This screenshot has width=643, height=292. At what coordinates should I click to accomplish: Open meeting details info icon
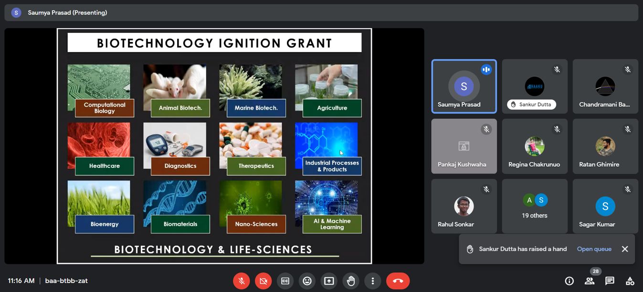(569, 281)
